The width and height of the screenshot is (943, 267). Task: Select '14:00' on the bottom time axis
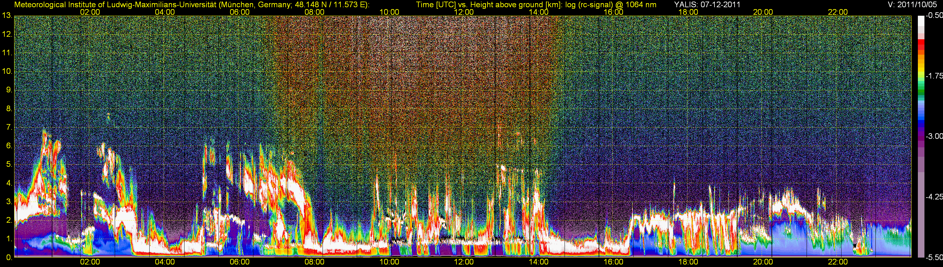tap(539, 262)
